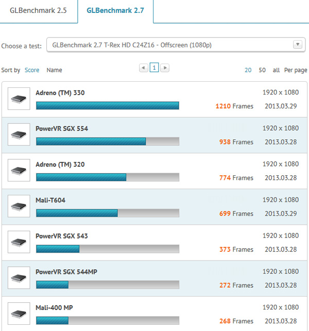This screenshot has height=331, width=309.
Task: Open the Choose a test dropdown
Action: (x=176, y=45)
